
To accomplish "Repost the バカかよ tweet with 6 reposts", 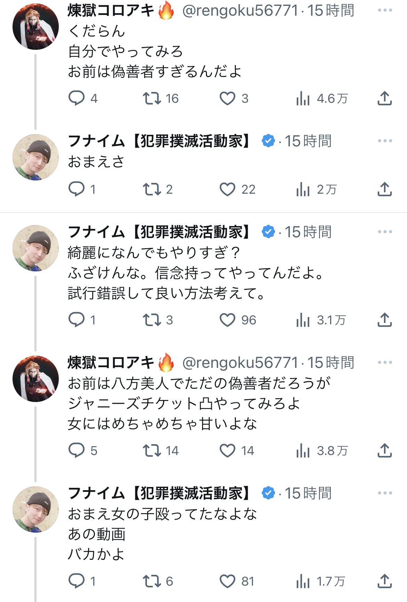I will click(152, 581).
